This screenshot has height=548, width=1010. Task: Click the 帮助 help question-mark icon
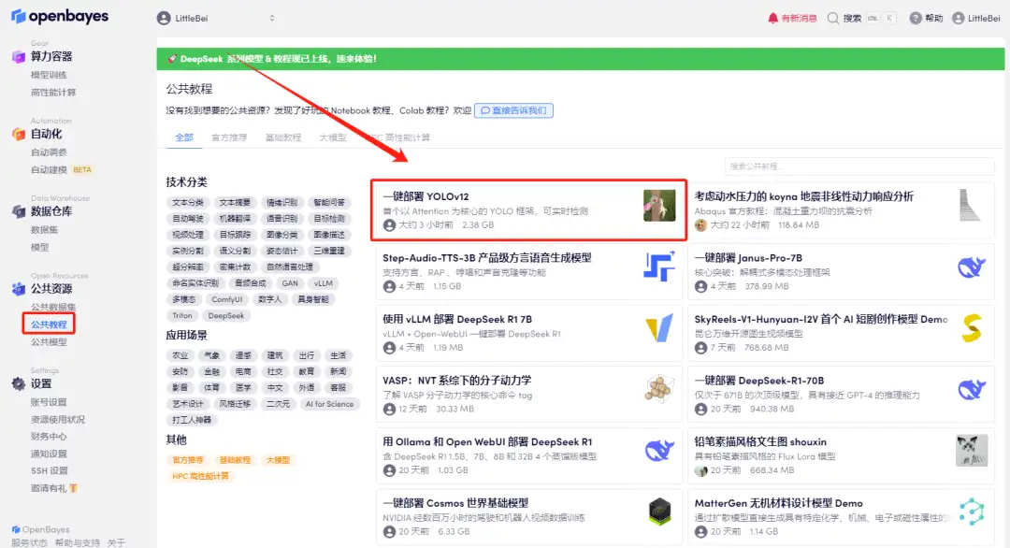(915, 17)
